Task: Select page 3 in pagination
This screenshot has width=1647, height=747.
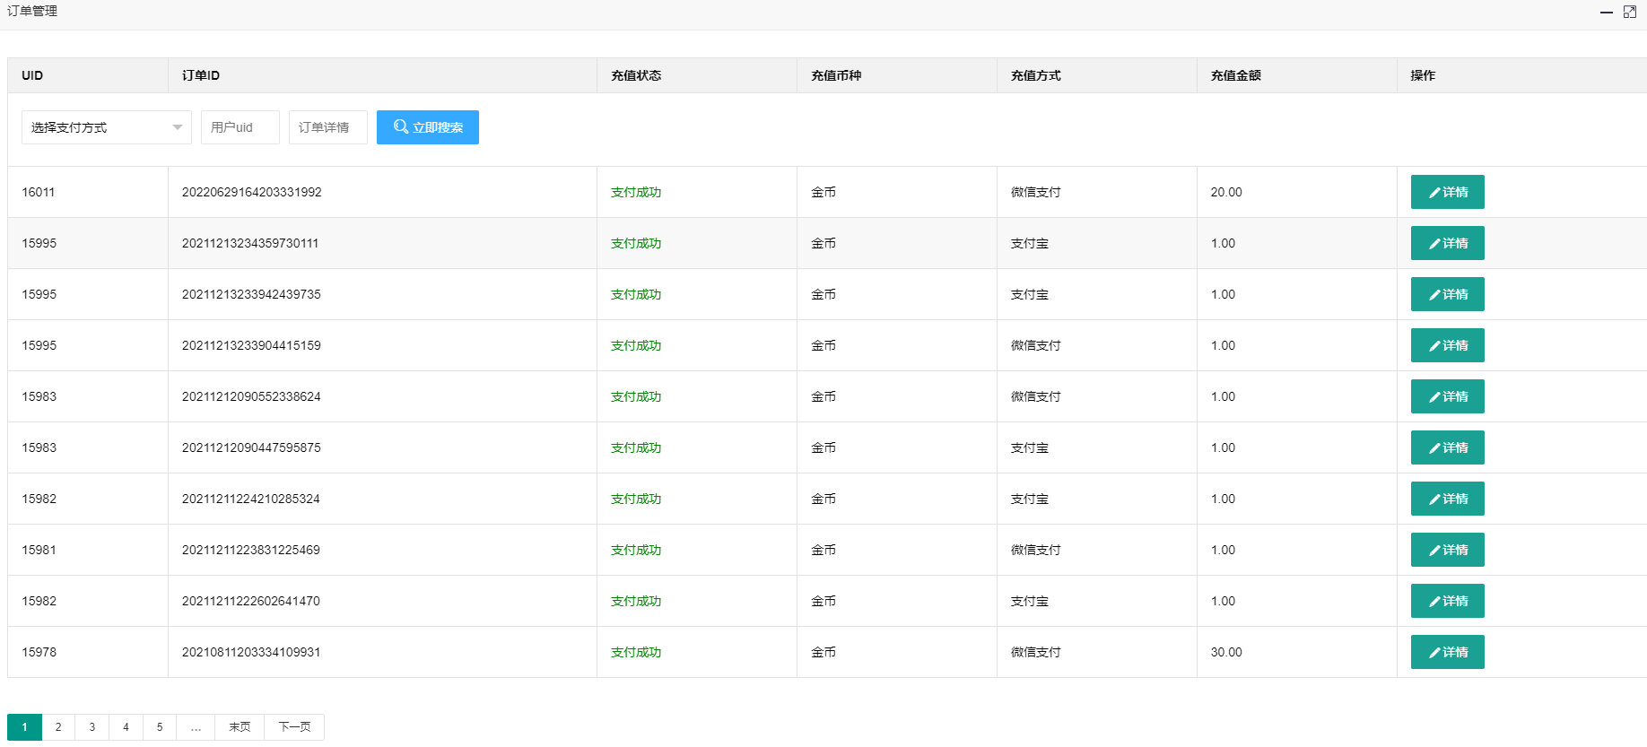Action: click(x=92, y=727)
